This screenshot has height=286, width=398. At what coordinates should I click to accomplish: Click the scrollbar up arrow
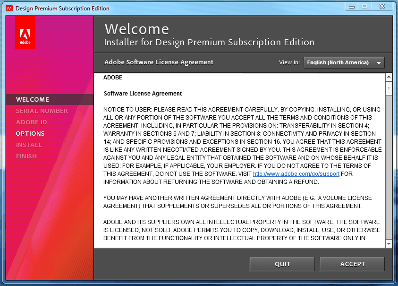click(x=389, y=77)
